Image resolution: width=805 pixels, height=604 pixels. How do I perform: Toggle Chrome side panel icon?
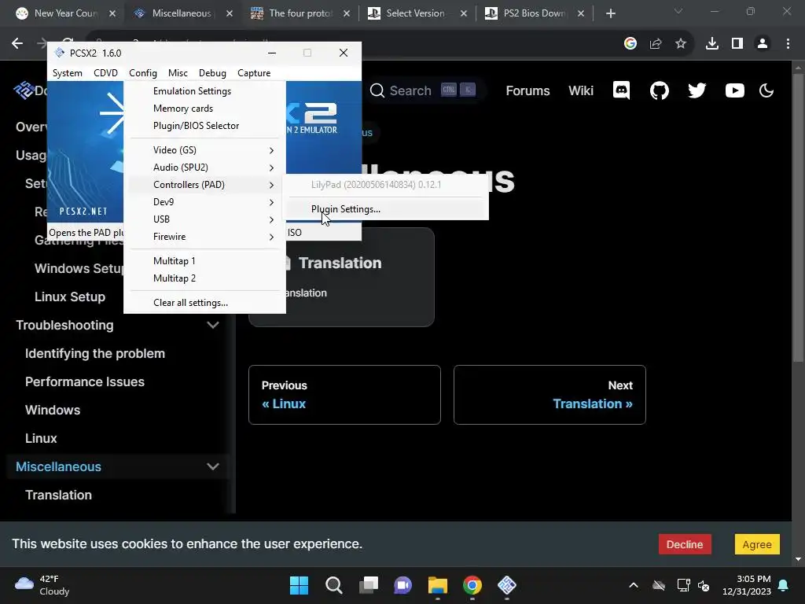point(737,44)
